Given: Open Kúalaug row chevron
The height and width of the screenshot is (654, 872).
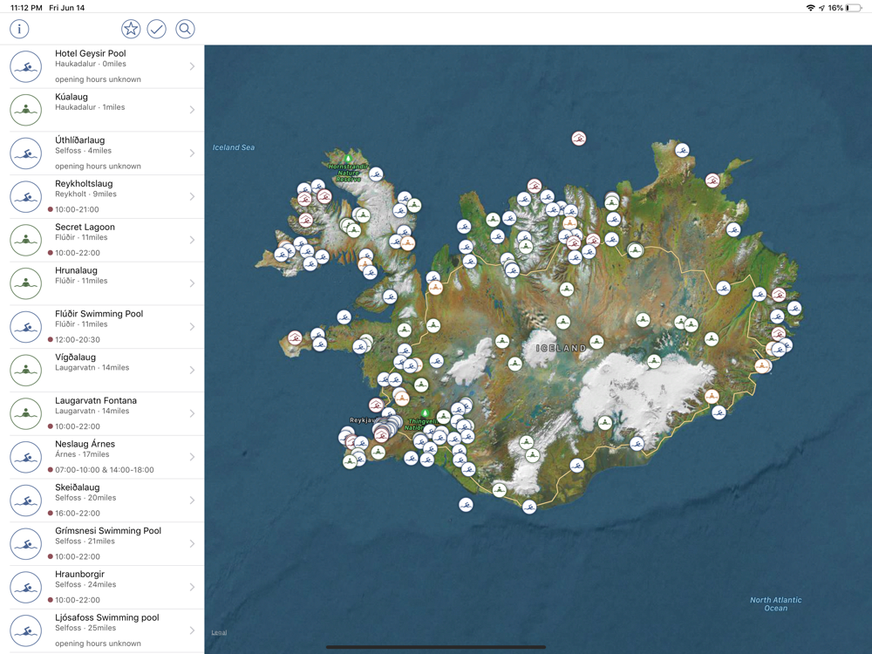Looking at the screenshot, I should (x=192, y=110).
